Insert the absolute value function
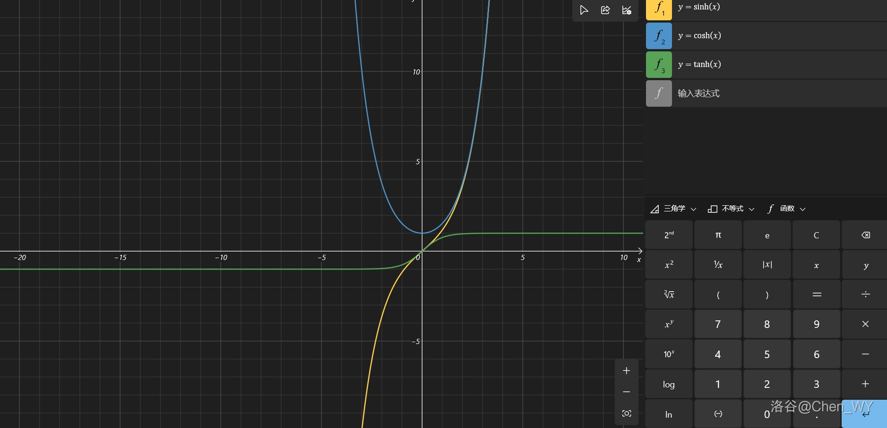The image size is (887, 428). [767, 265]
